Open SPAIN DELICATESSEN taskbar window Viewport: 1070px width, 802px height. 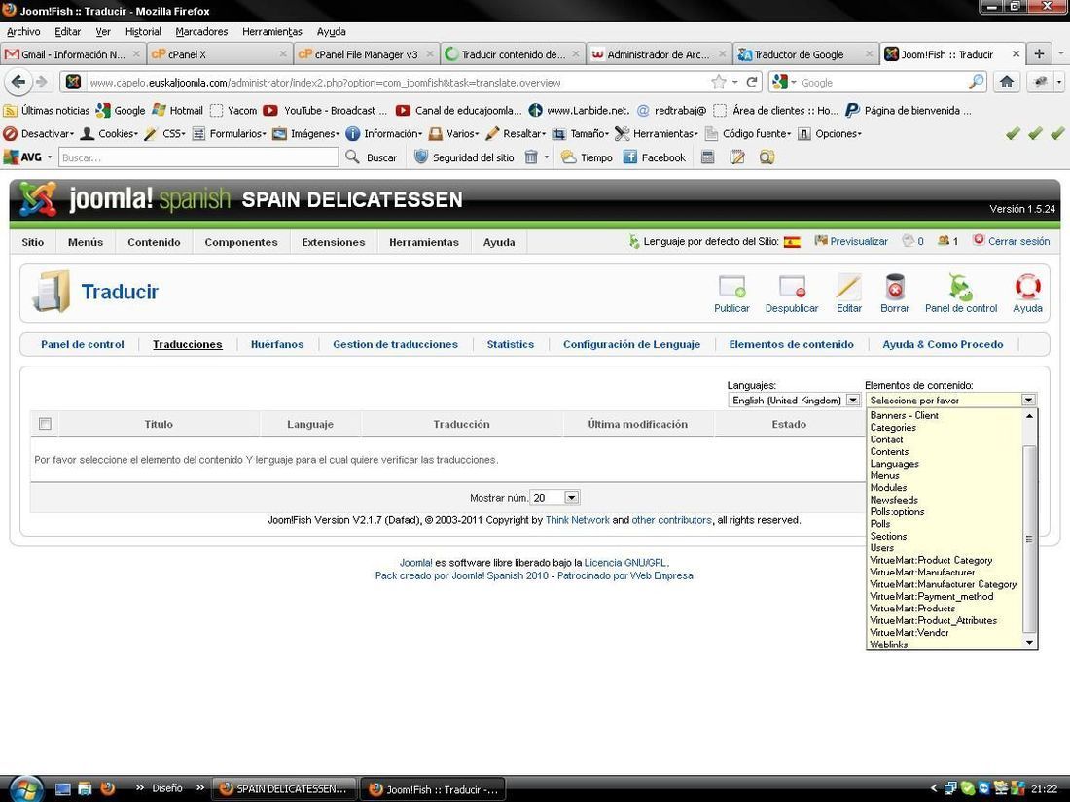(x=284, y=789)
